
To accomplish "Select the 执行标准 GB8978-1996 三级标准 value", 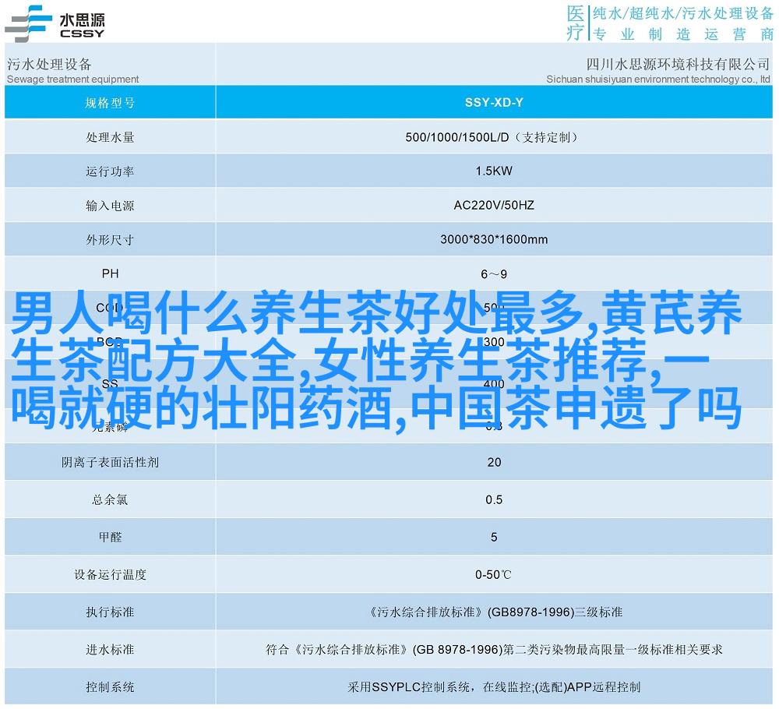I will tap(494, 612).
